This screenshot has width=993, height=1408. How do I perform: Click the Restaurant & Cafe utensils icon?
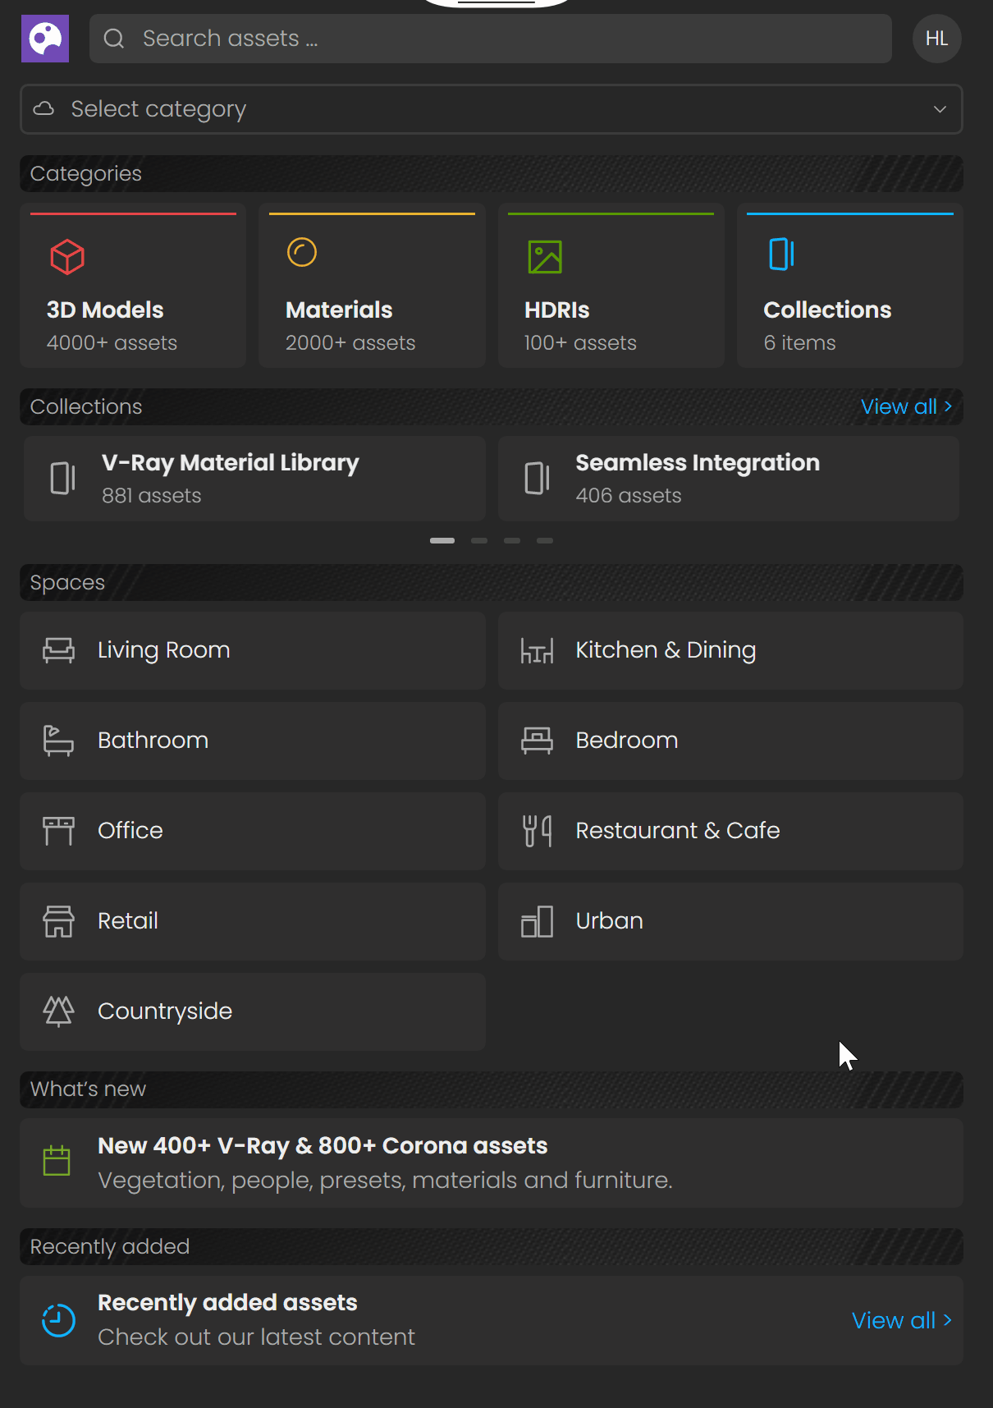[x=537, y=831]
